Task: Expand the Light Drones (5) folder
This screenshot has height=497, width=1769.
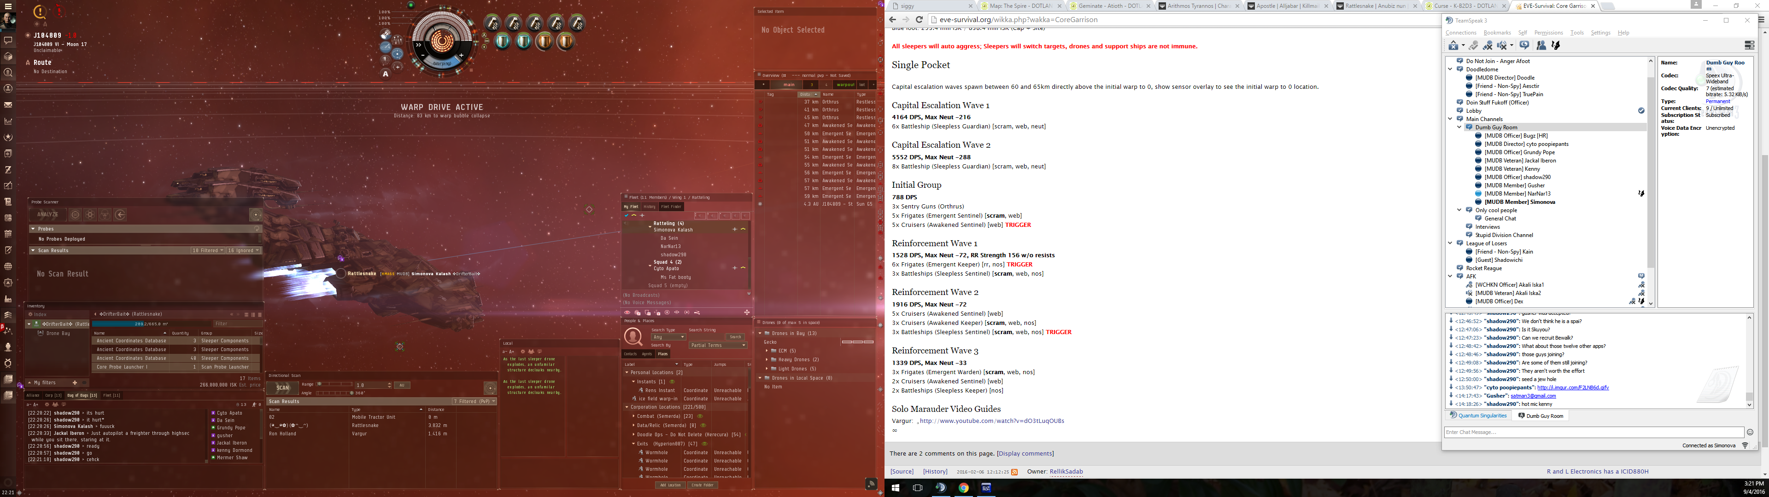Action: (767, 369)
